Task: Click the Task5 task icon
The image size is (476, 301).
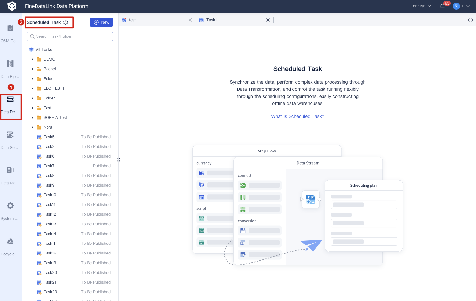Action: click(39, 137)
